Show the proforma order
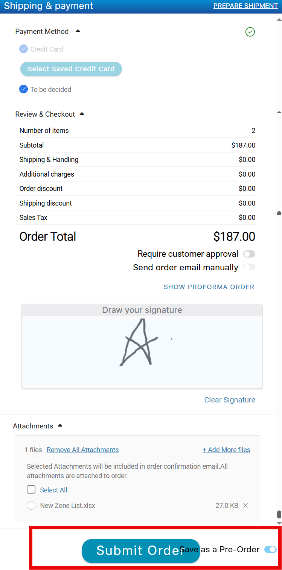 pos(209,287)
